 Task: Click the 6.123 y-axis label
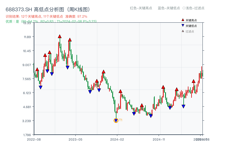tap(27, 93)
